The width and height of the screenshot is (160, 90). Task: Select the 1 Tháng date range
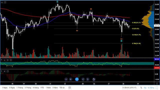(20, 87)
